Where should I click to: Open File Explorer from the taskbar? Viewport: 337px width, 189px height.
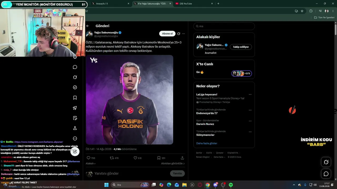point(184,185)
